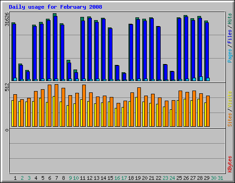Click the 'KBytes' legend label
Viewport: 235px width, 183px height.
[230, 164]
